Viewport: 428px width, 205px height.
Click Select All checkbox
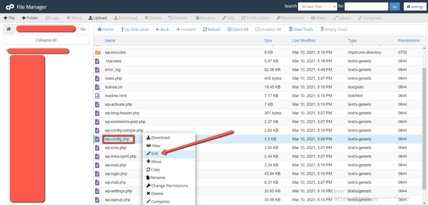point(229,29)
